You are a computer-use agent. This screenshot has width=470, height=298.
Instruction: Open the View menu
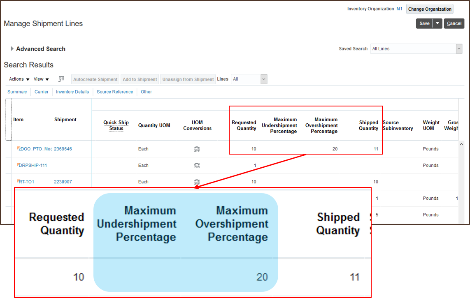pos(41,79)
